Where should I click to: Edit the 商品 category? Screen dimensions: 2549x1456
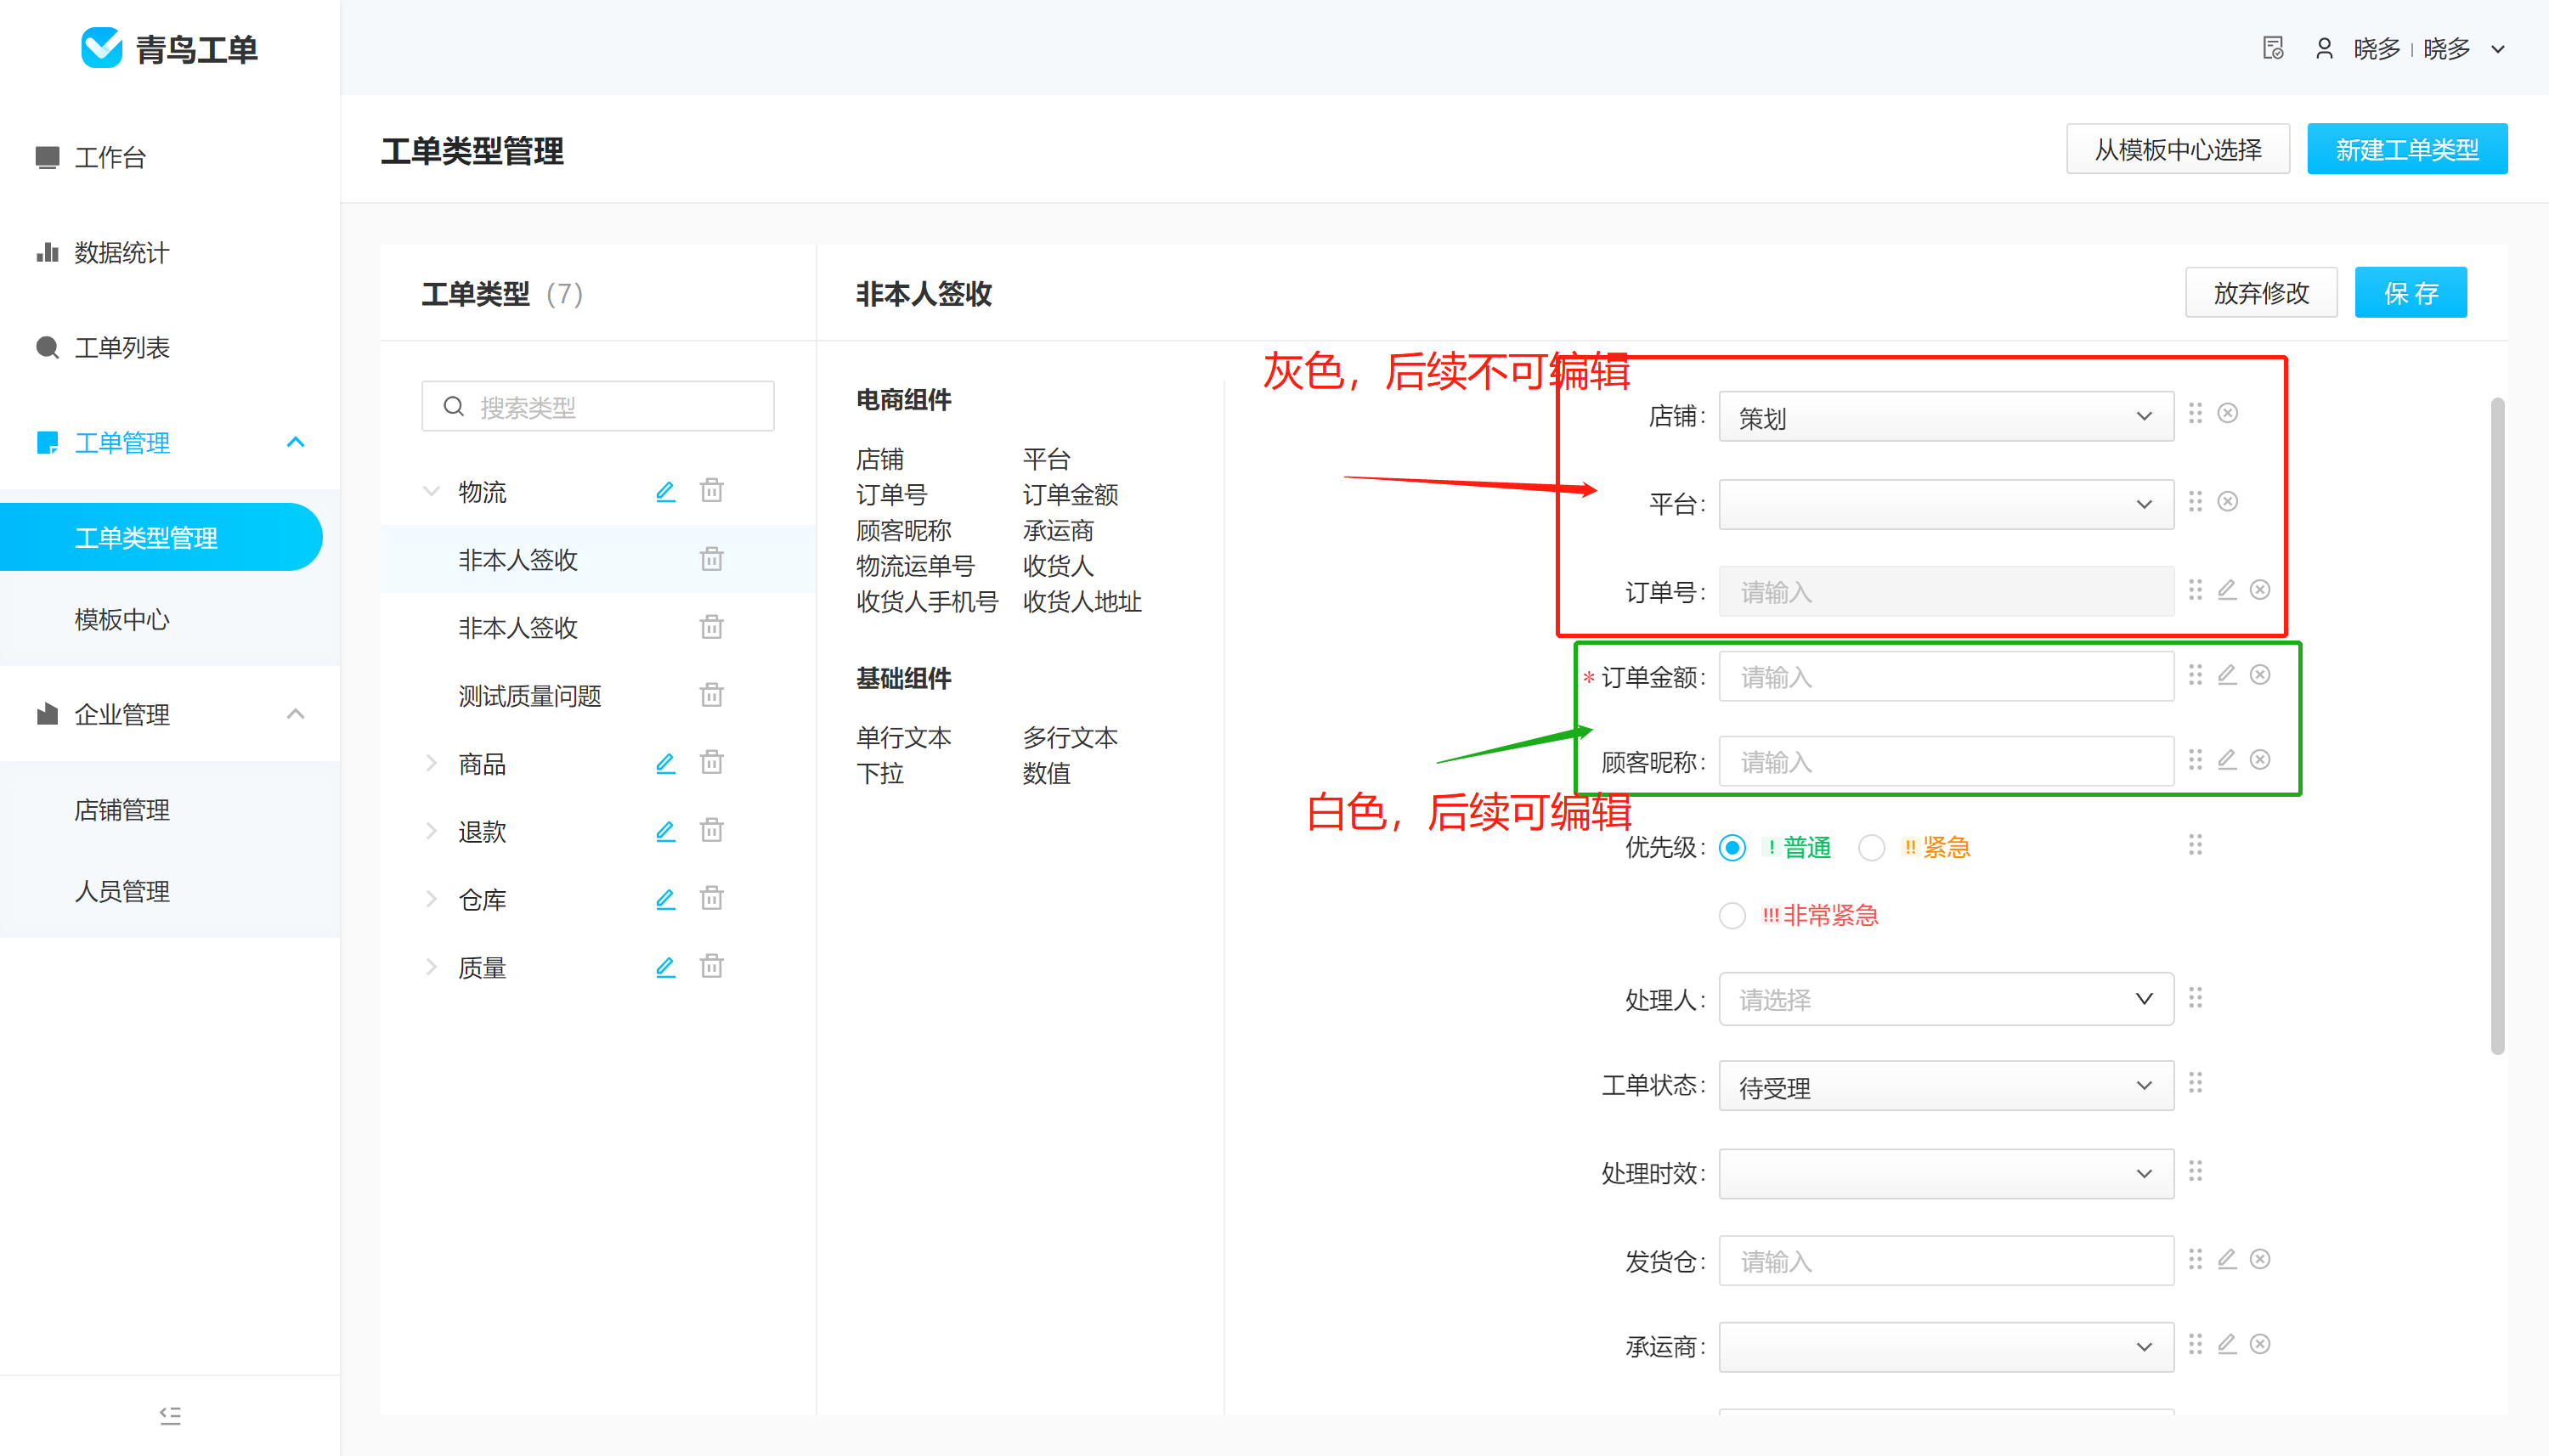[x=665, y=764]
